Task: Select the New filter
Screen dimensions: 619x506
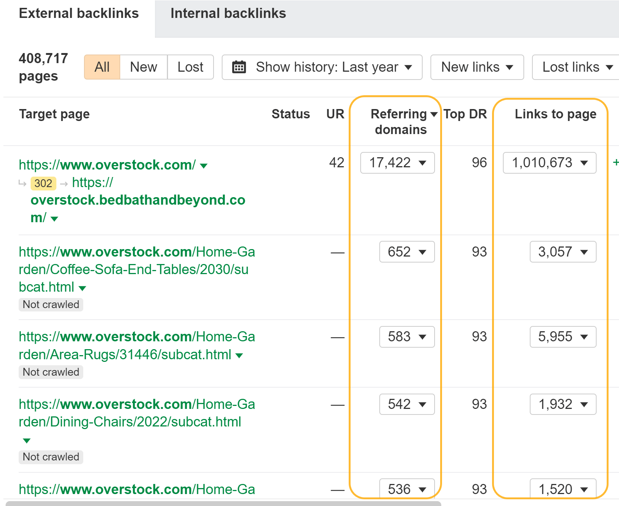Action: point(143,67)
